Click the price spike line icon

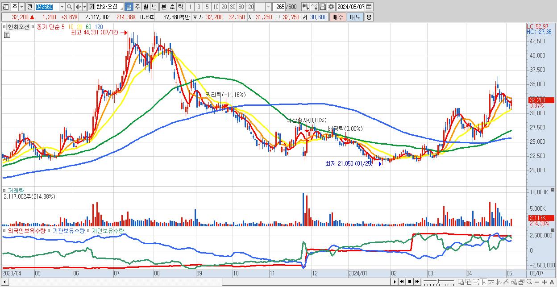pyautogui.click(x=499, y=282)
